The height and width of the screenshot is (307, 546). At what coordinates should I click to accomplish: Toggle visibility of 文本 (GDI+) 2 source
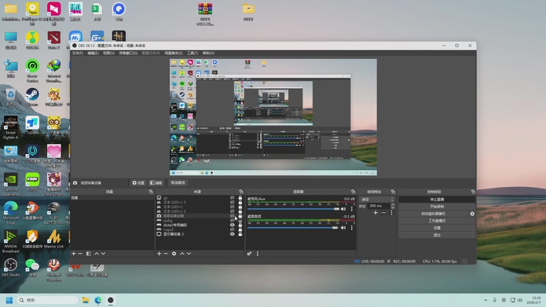(232, 211)
